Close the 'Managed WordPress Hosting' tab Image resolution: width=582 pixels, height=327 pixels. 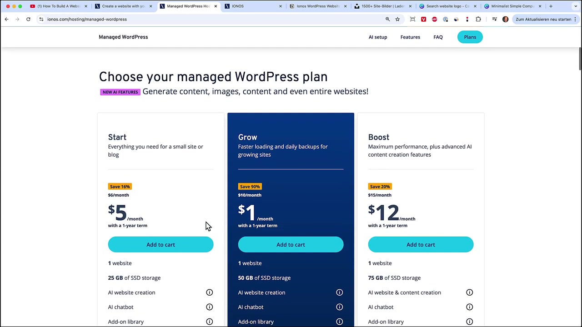[216, 6]
